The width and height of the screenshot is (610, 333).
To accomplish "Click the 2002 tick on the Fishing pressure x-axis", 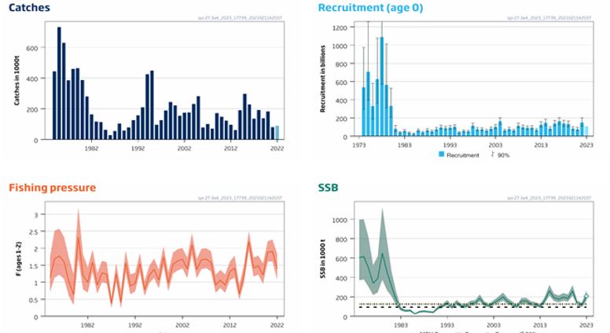I will pos(182,325).
